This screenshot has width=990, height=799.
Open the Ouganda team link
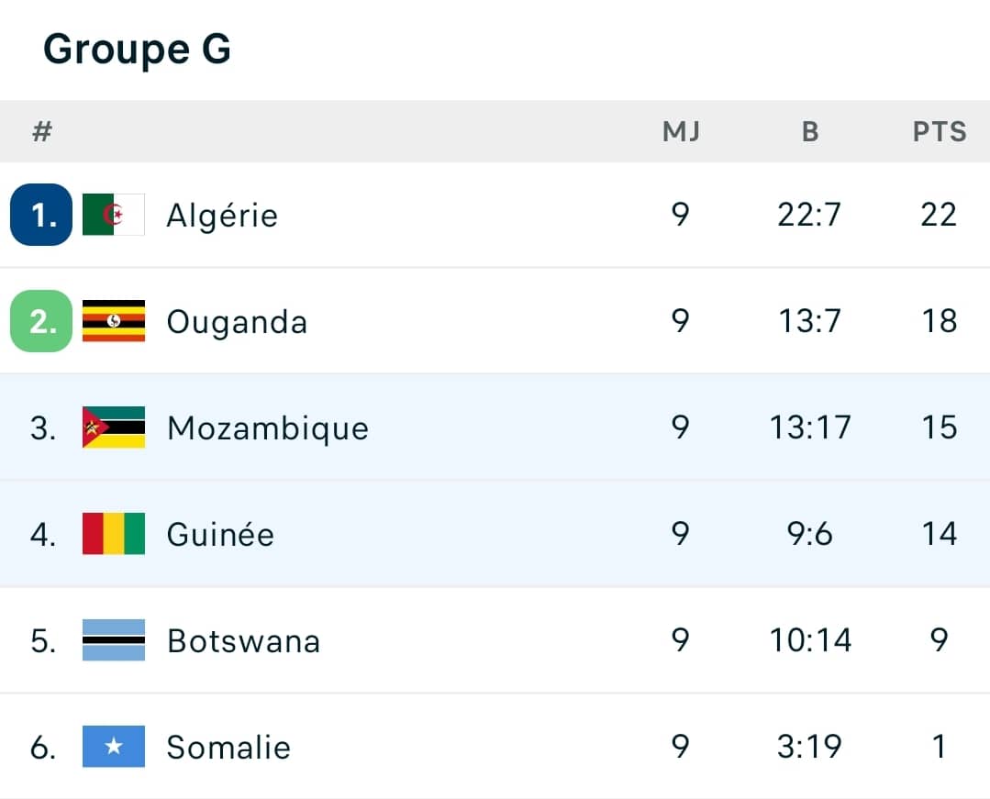tap(237, 322)
